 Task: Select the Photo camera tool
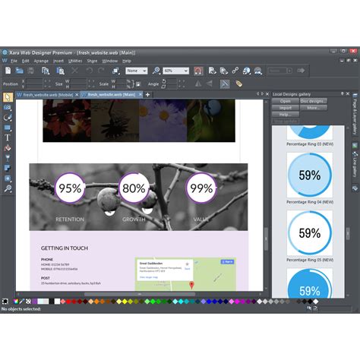pos(8,108)
